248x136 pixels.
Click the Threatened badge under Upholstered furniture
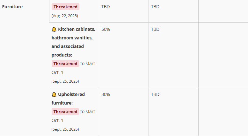pyautogui.click(x=65, y=112)
